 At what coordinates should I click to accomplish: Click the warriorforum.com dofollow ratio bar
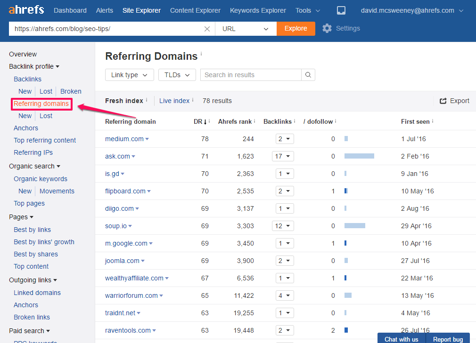(x=348, y=295)
